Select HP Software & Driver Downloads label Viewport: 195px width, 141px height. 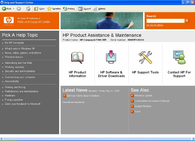pos(111,74)
